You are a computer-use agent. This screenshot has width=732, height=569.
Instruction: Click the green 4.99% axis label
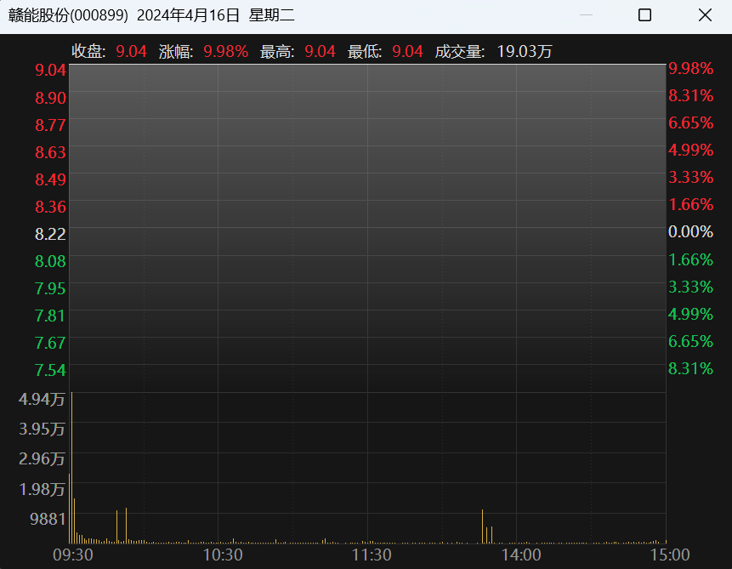click(690, 314)
